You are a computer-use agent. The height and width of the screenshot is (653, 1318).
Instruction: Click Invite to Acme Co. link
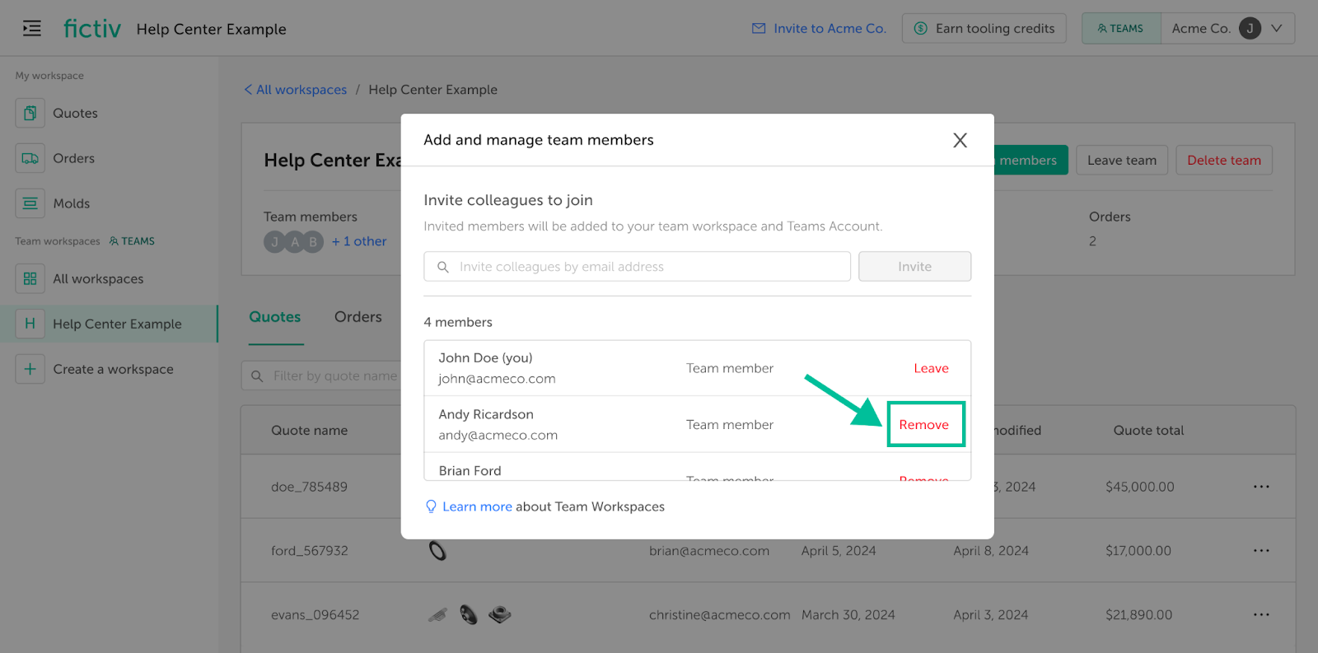(x=830, y=29)
